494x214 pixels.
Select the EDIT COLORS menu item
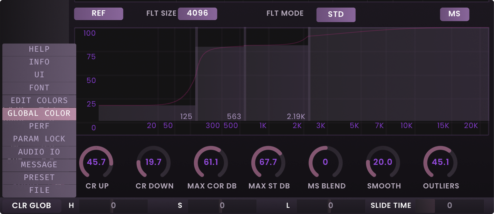[x=39, y=101]
